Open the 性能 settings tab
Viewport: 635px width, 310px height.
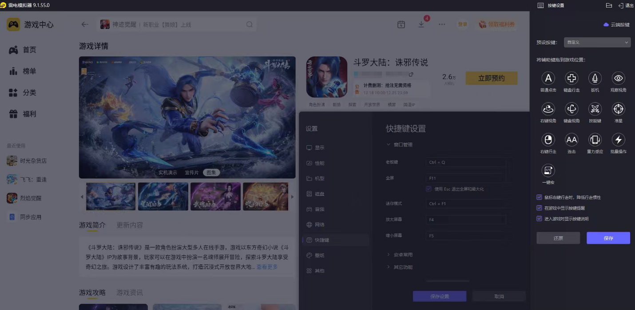pos(335,163)
